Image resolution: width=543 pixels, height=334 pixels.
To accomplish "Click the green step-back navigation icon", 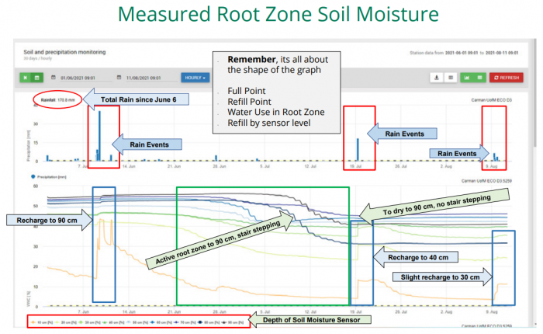I will click(25, 78).
